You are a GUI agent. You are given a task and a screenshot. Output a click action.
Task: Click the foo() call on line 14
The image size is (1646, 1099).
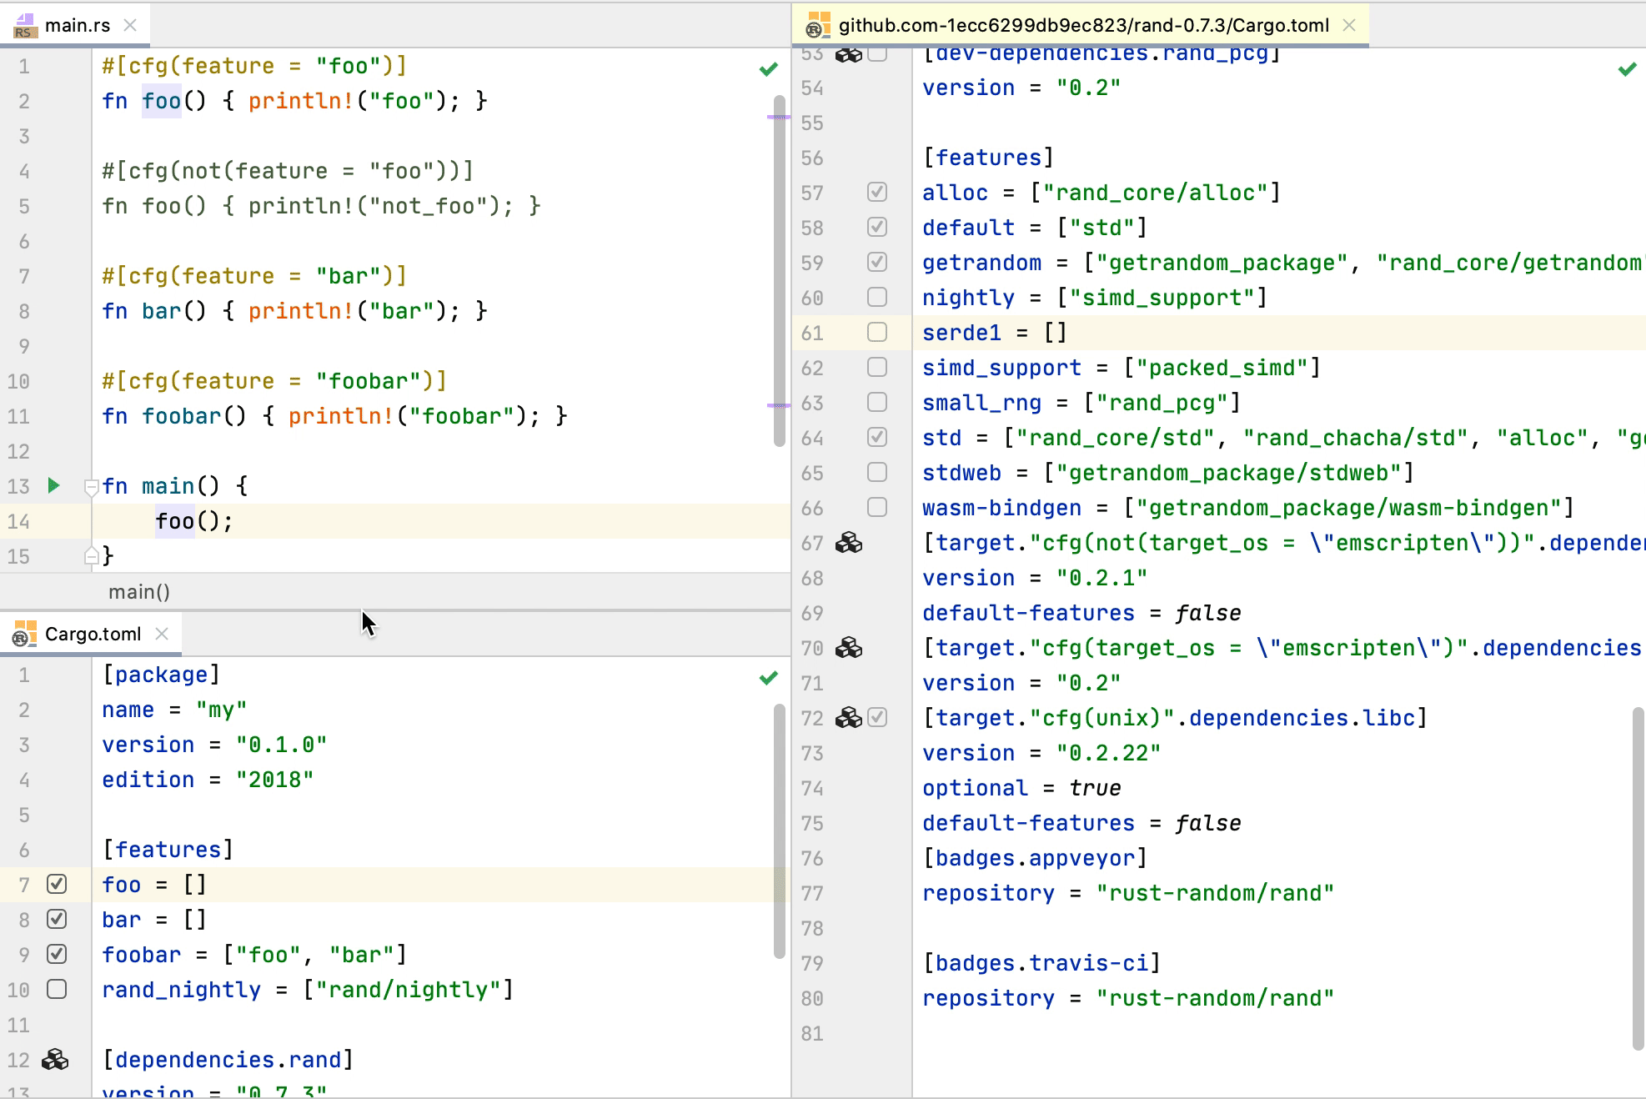[x=194, y=521]
